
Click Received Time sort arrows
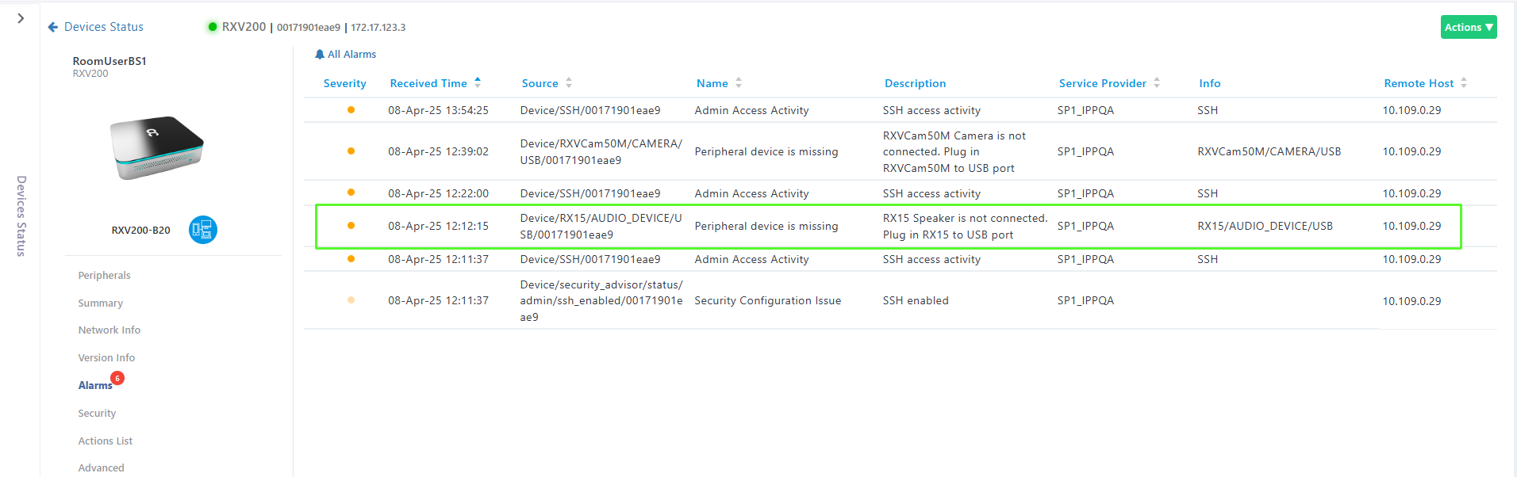tap(478, 82)
